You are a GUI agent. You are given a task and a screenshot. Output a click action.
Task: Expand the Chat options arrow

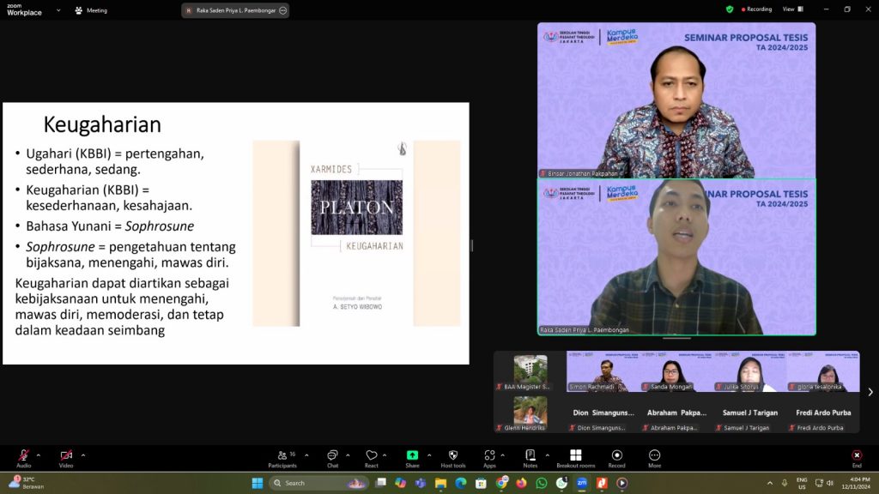[348, 455]
